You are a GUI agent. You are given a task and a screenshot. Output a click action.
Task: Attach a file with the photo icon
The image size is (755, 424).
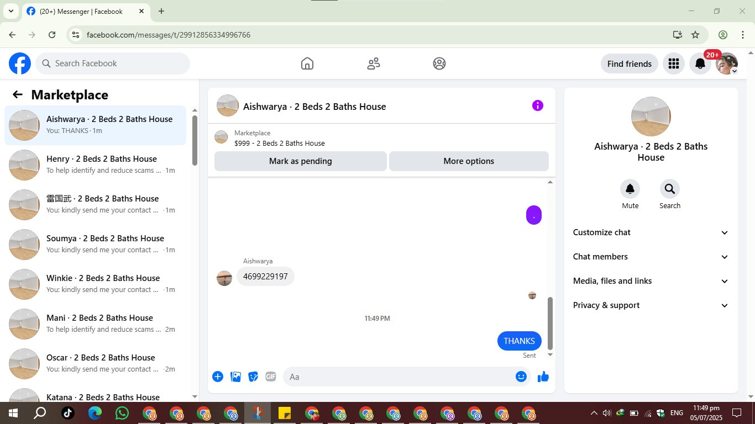coord(235,377)
